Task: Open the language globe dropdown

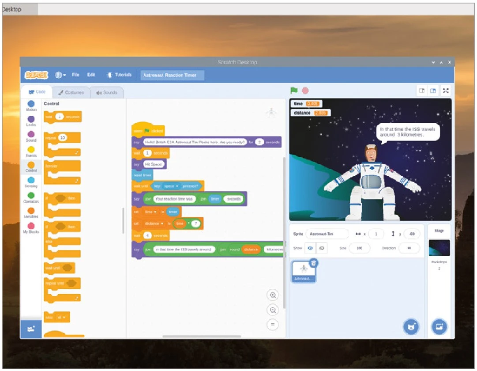Action: click(60, 75)
